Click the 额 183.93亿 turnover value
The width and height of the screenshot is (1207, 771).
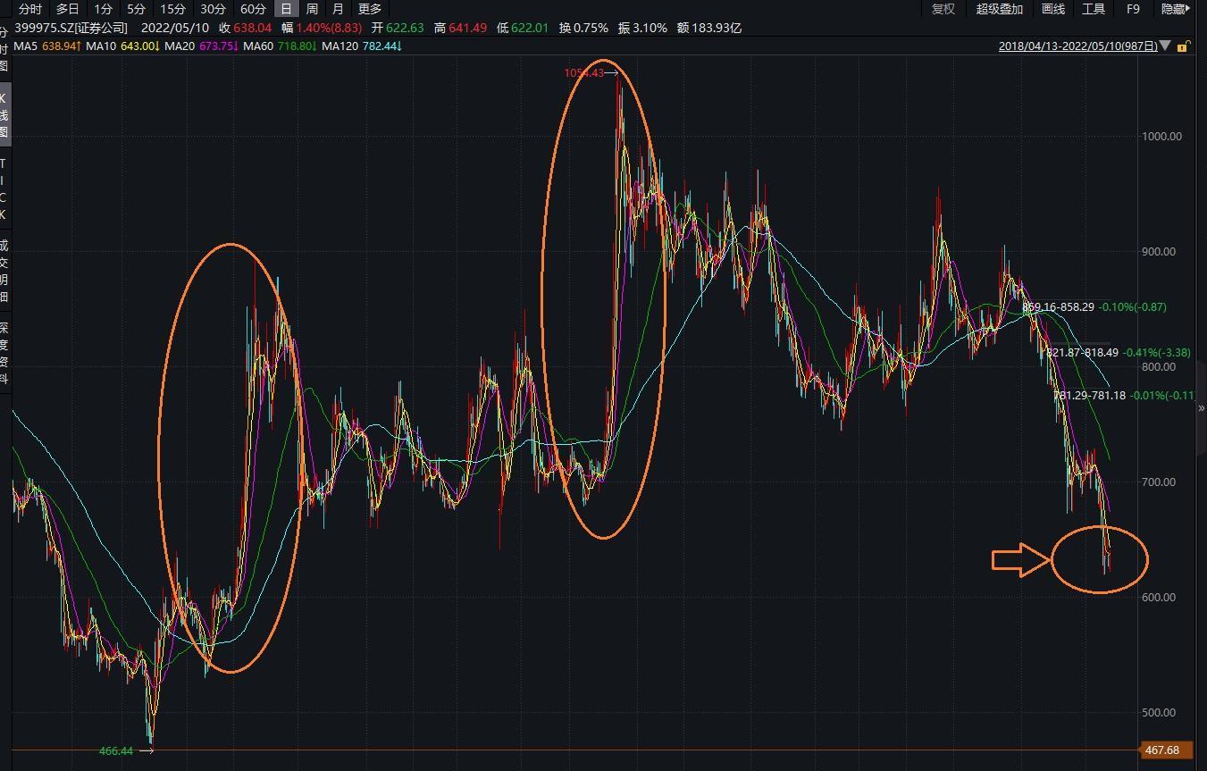tap(709, 28)
